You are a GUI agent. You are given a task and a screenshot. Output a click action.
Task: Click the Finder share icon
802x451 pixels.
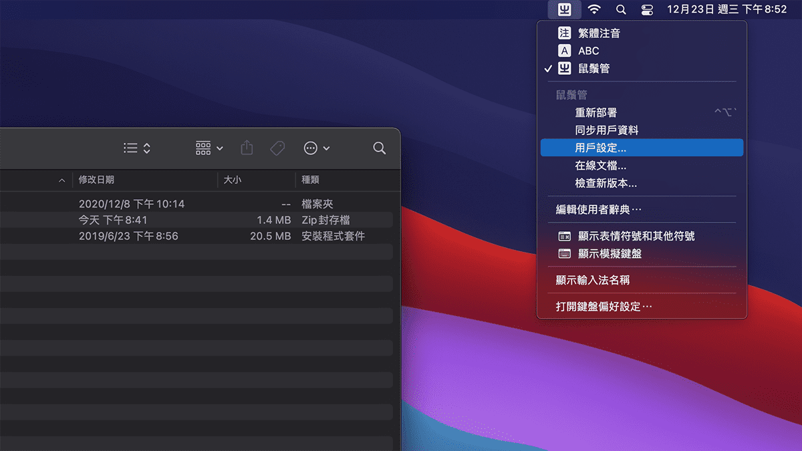click(247, 148)
